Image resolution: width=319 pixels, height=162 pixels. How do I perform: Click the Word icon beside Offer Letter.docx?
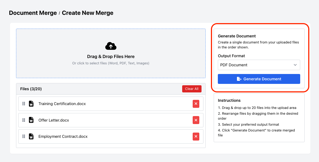[31, 120]
